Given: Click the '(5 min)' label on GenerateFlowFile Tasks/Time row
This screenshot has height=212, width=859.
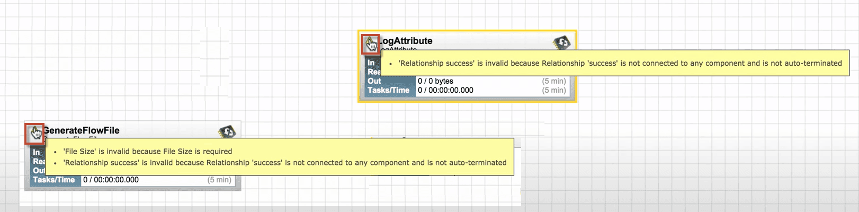Looking at the screenshot, I should pos(219,180).
